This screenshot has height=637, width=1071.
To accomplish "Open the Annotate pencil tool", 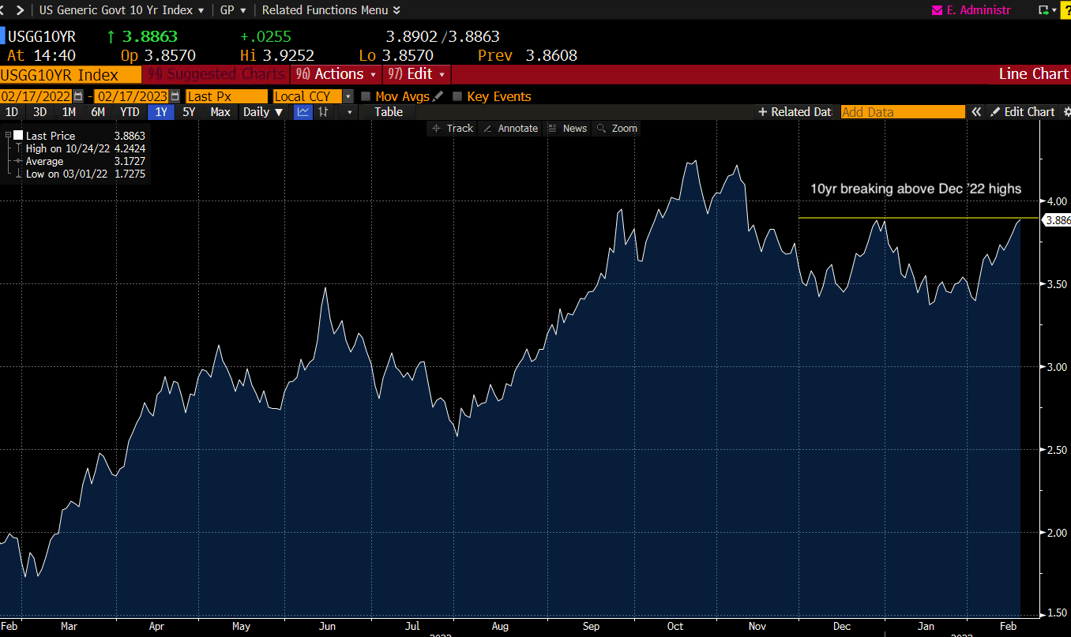I will coord(510,128).
